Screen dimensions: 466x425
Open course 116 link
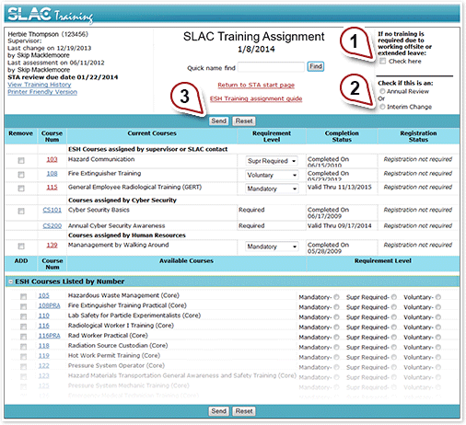point(43,326)
